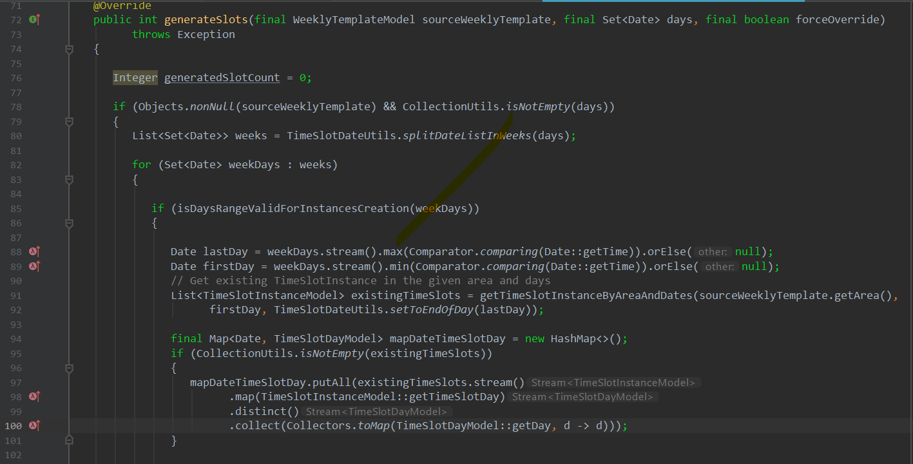The width and height of the screenshot is (913, 464).
Task: Click isNotEmpty on line 78
Action: point(538,107)
